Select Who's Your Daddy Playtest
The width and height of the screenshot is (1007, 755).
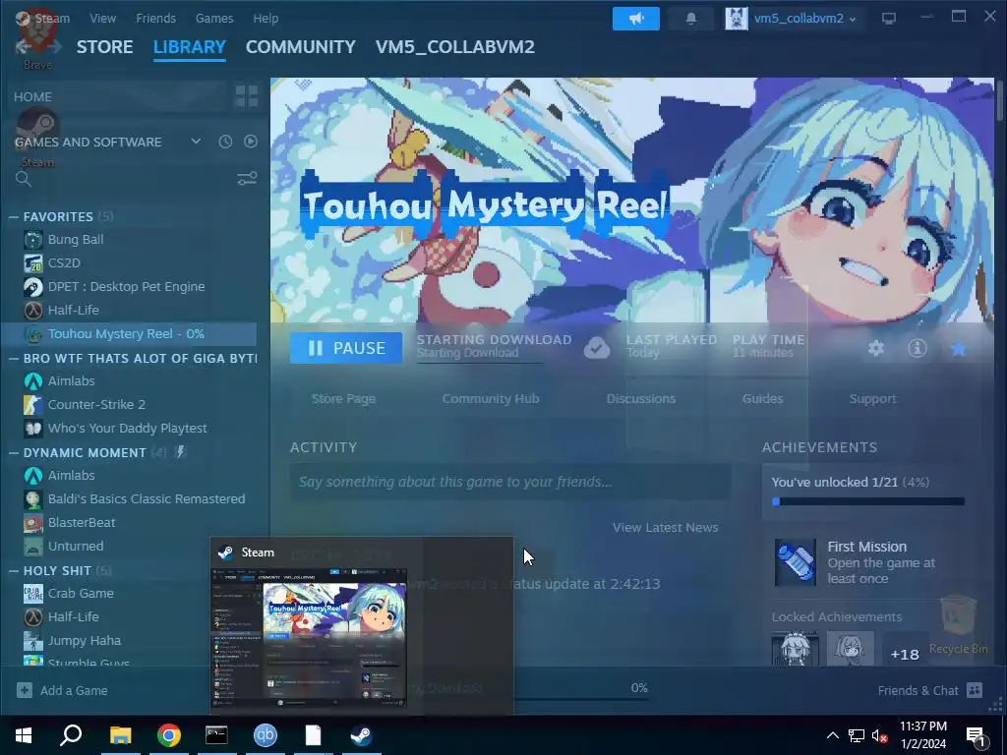tap(129, 429)
